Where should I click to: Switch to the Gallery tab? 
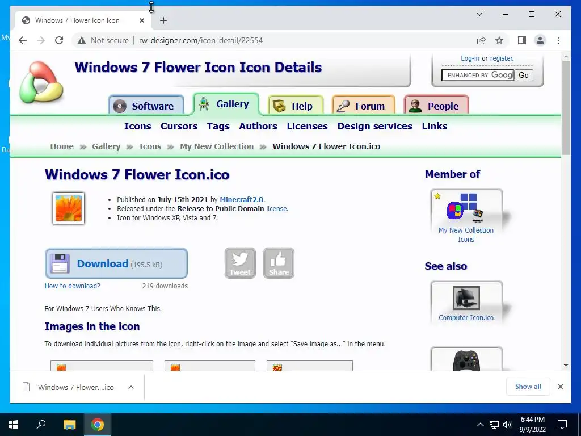click(226, 104)
